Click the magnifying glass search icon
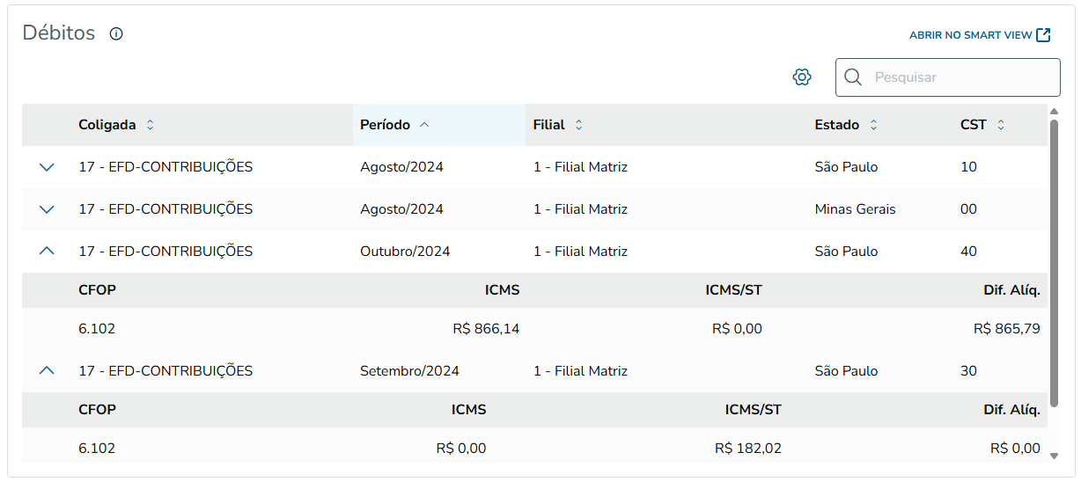The width and height of the screenshot is (1081, 482). (x=852, y=77)
